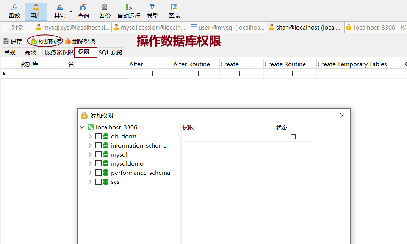
Task: Check the information_schema database checkbox
Action: click(99, 145)
